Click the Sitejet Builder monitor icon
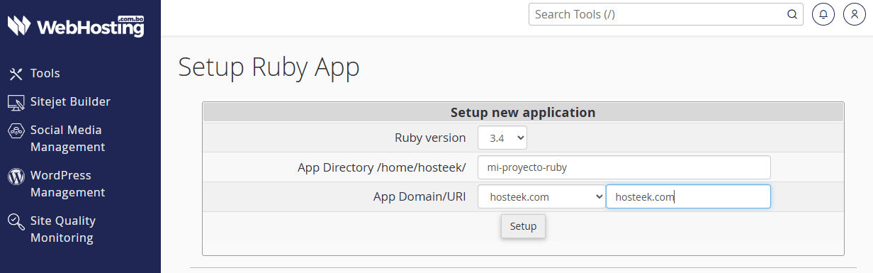Screen dimensions: 873x273 [x=16, y=103]
